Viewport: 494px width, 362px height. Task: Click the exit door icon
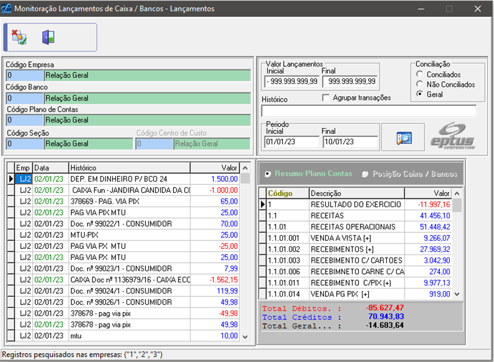[48, 37]
